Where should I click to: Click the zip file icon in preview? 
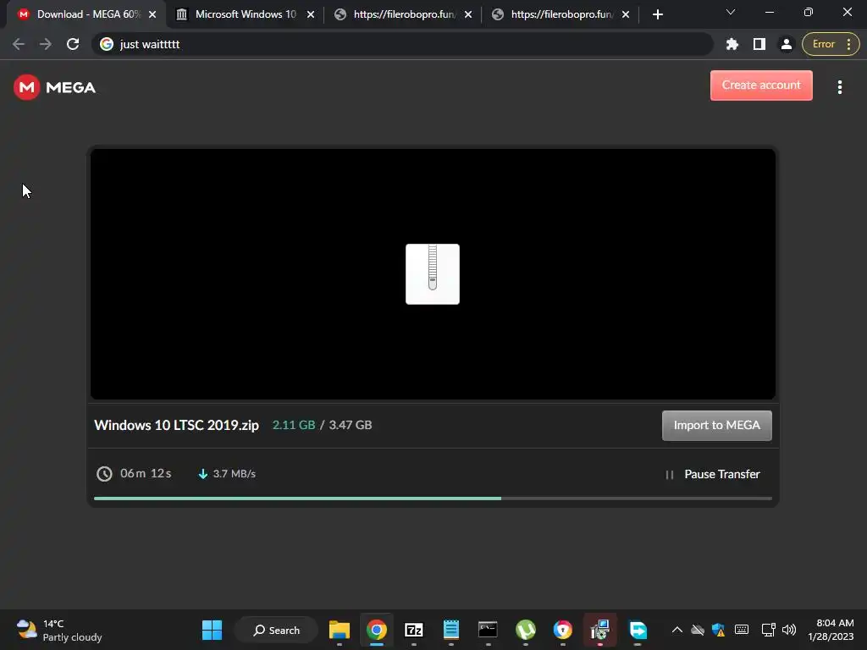point(433,274)
